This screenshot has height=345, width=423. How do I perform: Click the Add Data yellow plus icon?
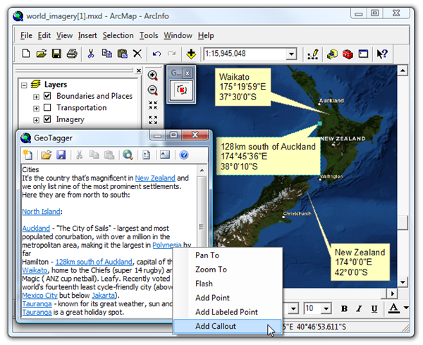(191, 54)
